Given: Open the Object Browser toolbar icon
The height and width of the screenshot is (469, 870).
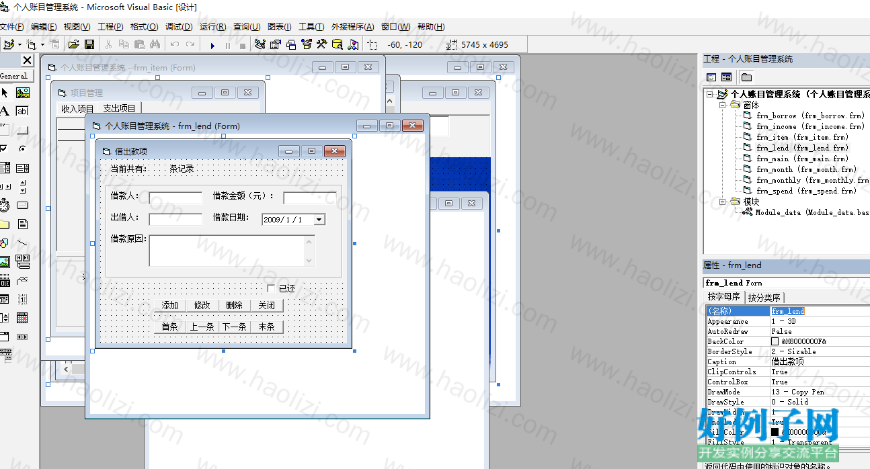Looking at the screenshot, I should 307,44.
